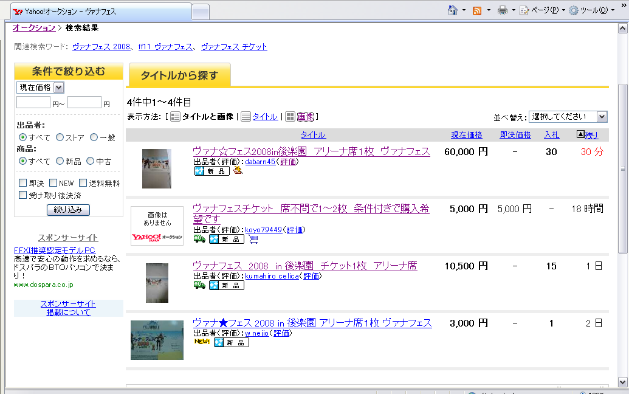Select the Yahoo!オークション browser tab
The height and width of the screenshot is (394, 629).
click(100, 12)
